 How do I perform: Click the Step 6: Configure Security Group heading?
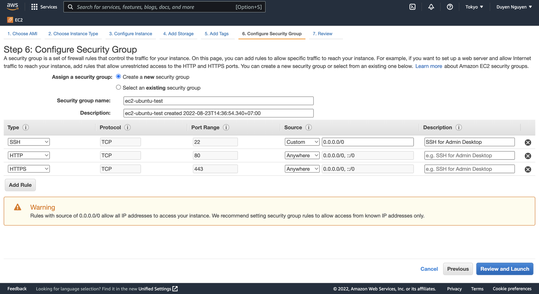click(x=70, y=50)
